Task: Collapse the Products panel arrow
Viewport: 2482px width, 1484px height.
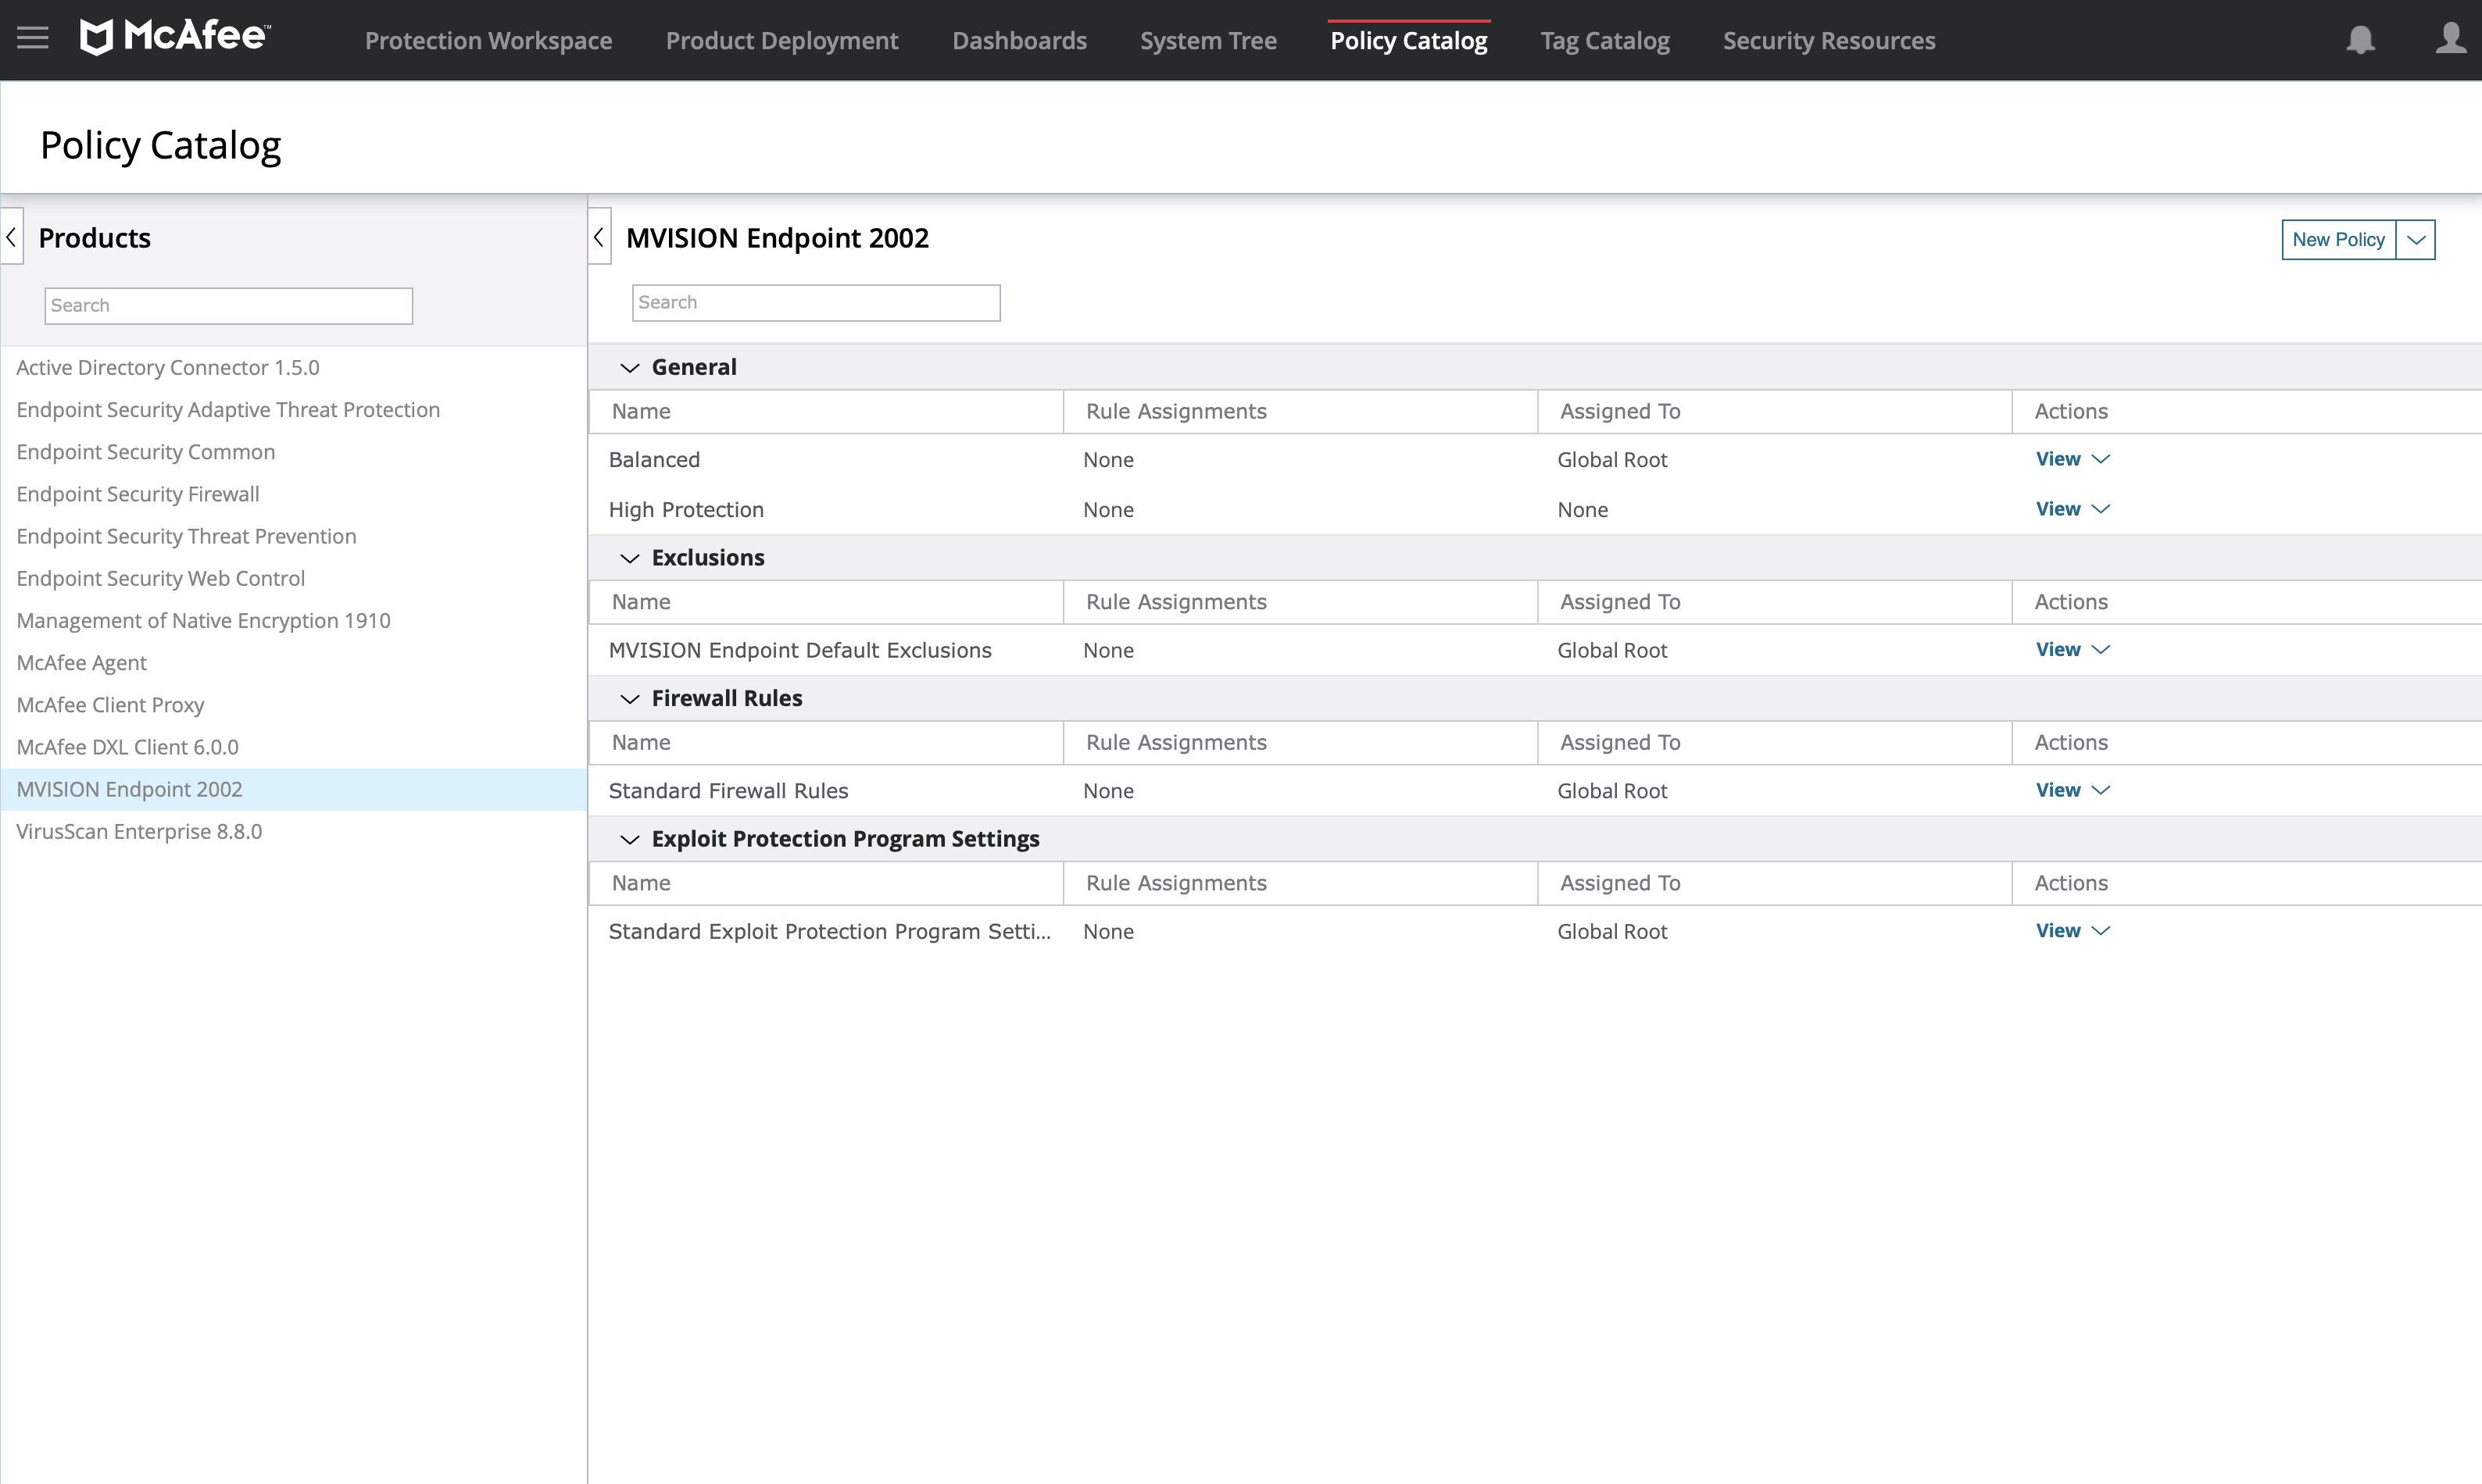Action: [12, 237]
